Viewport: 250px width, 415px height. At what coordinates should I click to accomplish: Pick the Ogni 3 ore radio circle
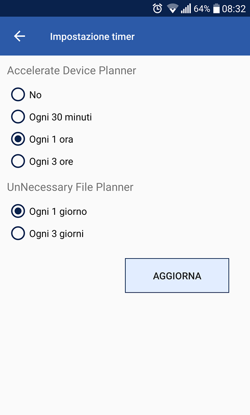pyautogui.click(x=18, y=161)
